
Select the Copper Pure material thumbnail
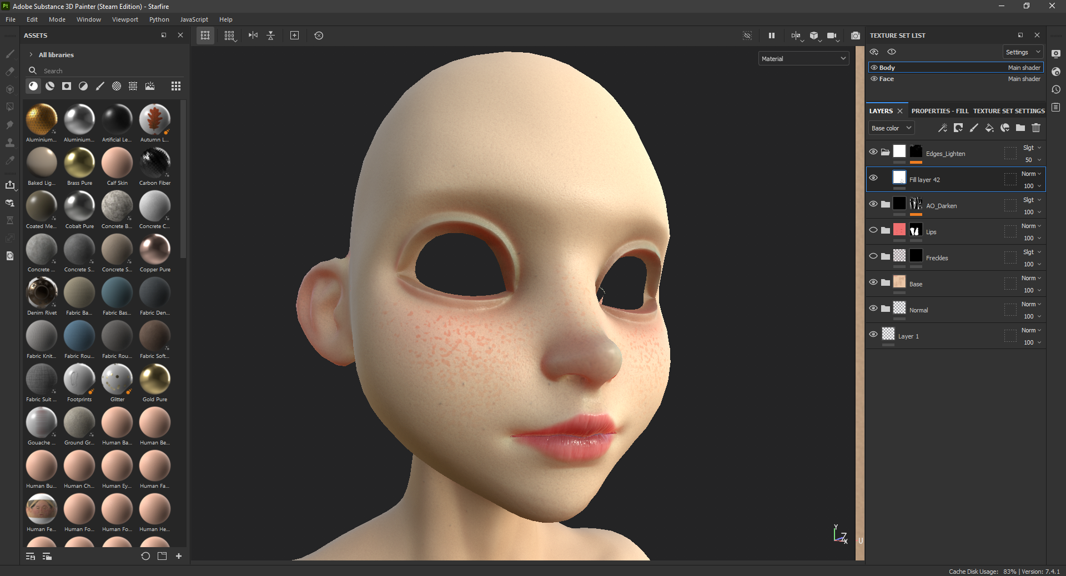(x=155, y=250)
